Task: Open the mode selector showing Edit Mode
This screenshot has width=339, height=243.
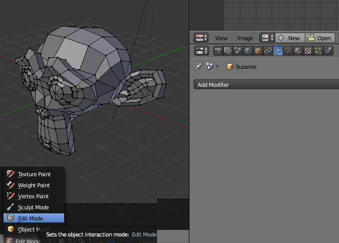Action: click(24, 240)
